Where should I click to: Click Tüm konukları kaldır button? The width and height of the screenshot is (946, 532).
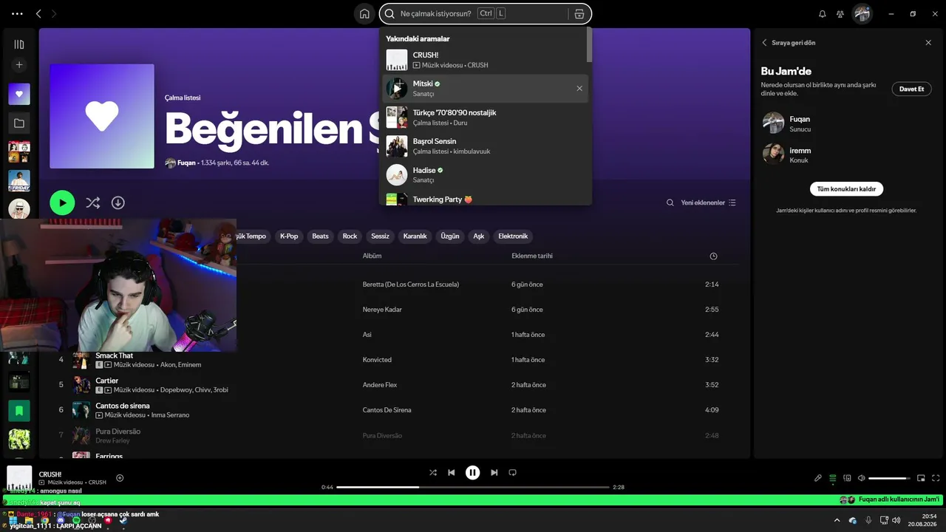846,189
